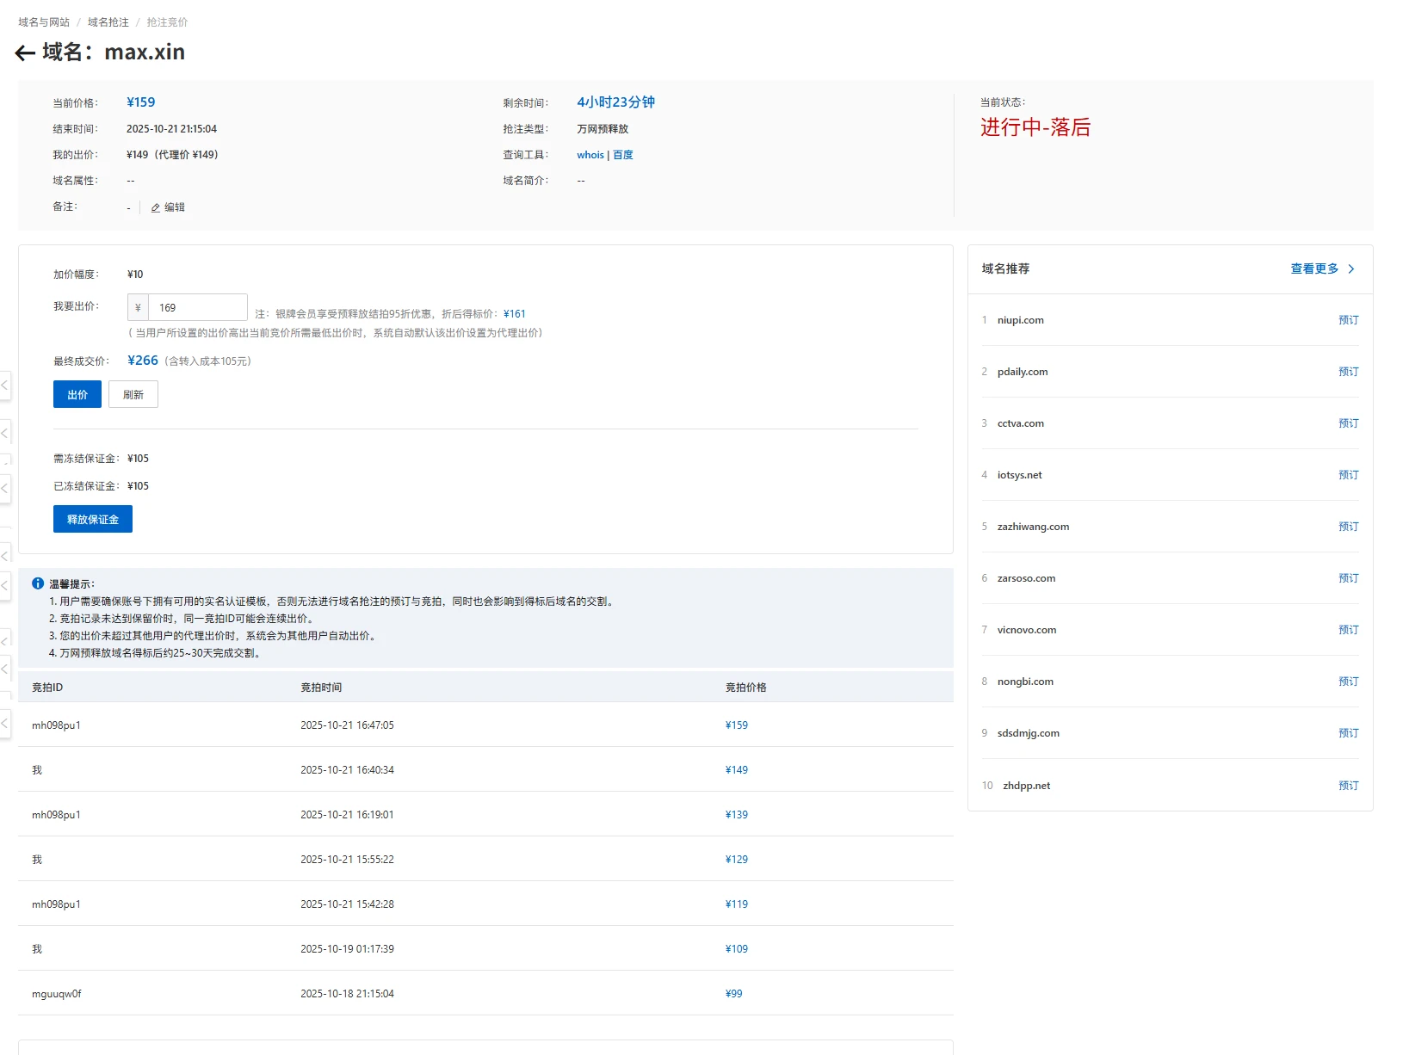The width and height of the screenshot is (1409, 1055).
Task: Click the 释放保证金 release deposit button
Action: (x=93, y=519)
